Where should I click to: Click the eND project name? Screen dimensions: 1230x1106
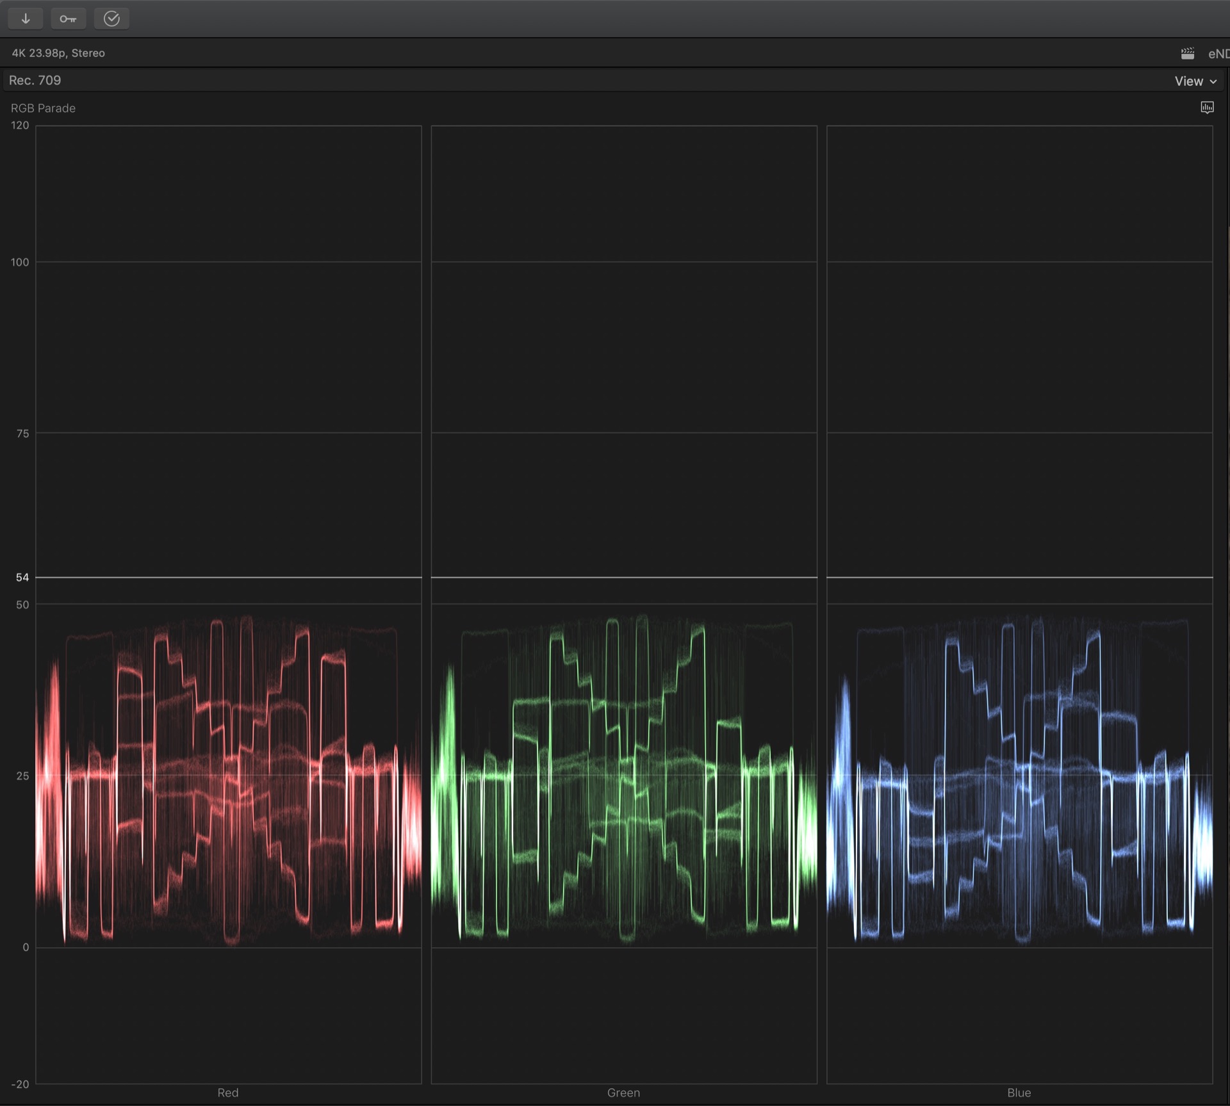(x=1218, y=54)
